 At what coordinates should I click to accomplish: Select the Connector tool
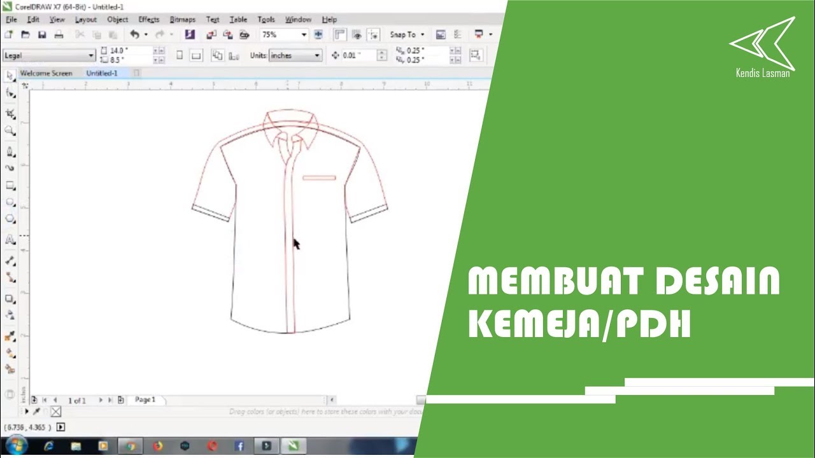click(x=10, y=277)
